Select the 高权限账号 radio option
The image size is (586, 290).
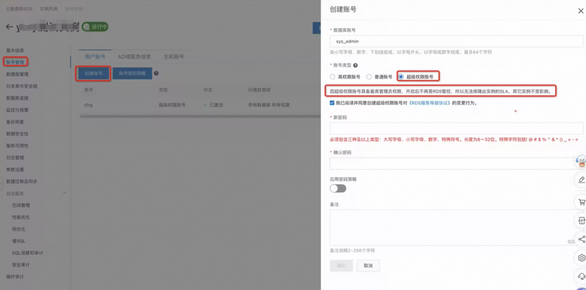[333, 77]
